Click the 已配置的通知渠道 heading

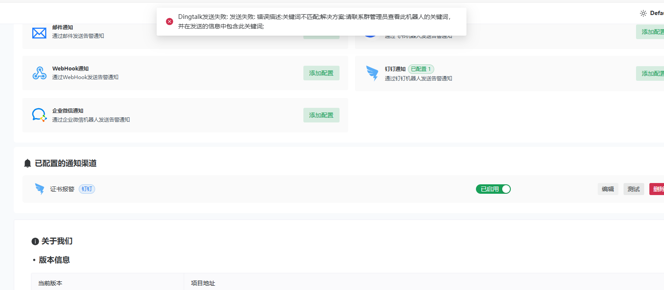point(66,163)
